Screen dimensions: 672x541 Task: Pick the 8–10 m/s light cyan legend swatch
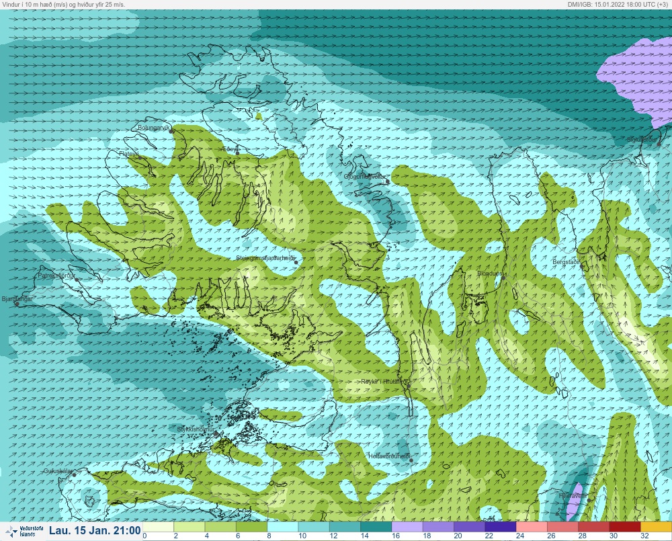click(283, 526)
